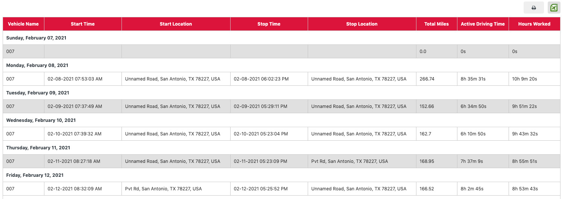The width and height of the screenshot is (562, 199).
Task: Click the Tuesday, February 09, 2021 group row
Action: click(x=281, y=93)
